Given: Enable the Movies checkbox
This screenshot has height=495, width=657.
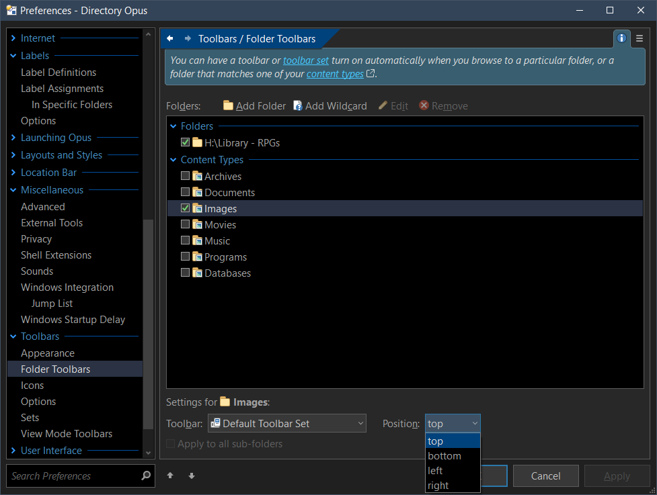Looking at the screenshot, I should pyautogui.click(x=185, y=224).
